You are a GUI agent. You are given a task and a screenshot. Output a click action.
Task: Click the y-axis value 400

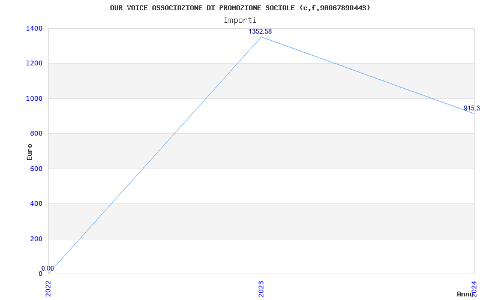point(36,203)
